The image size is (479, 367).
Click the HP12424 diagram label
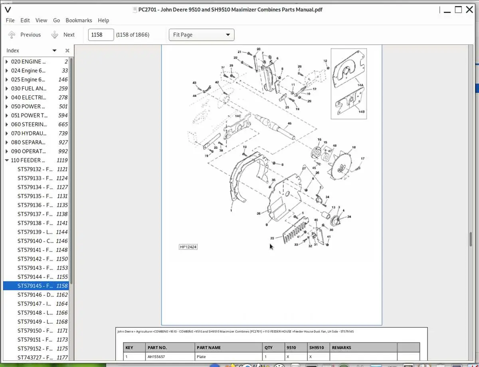click(188, 247)
